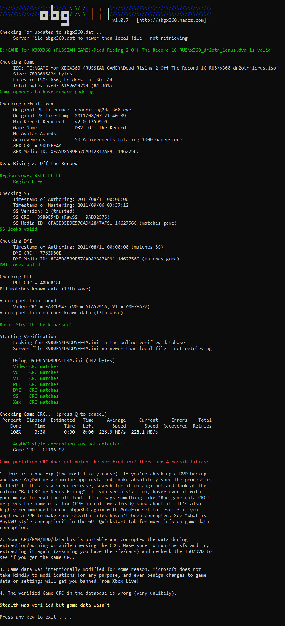Click the green 'Region Free!' line
This screenshot has width=285, height=626.
tap(29, 181)
